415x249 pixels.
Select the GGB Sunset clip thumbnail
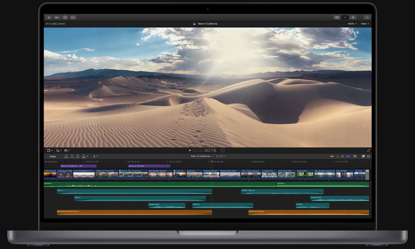(50, 175)
